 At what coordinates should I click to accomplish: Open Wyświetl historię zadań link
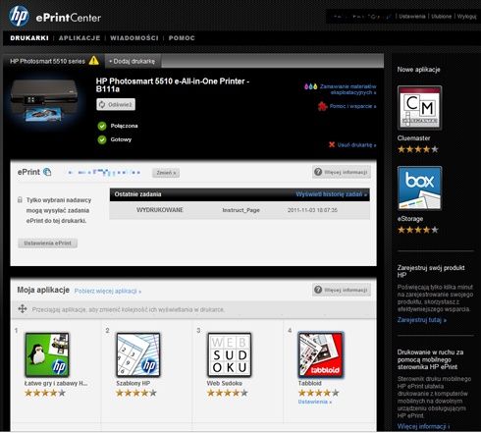[332, 194]
